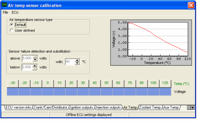Viewport: 197px width, 123px height.
Task: Click the 0 temperature column header
Action: 48,83
